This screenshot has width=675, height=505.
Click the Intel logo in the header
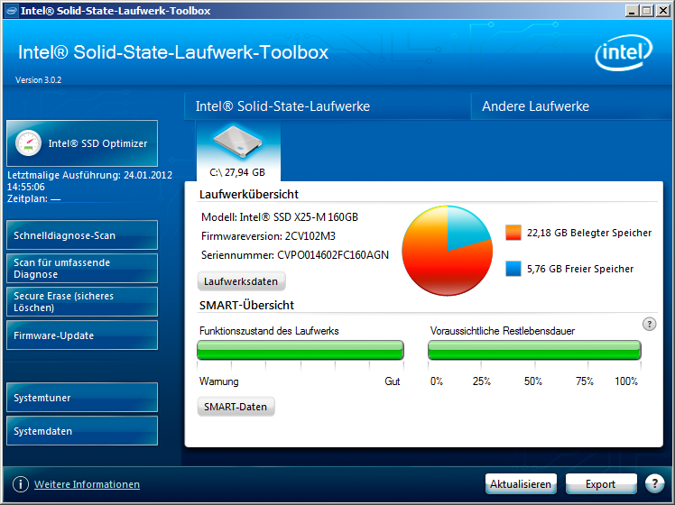coord(622,54)
